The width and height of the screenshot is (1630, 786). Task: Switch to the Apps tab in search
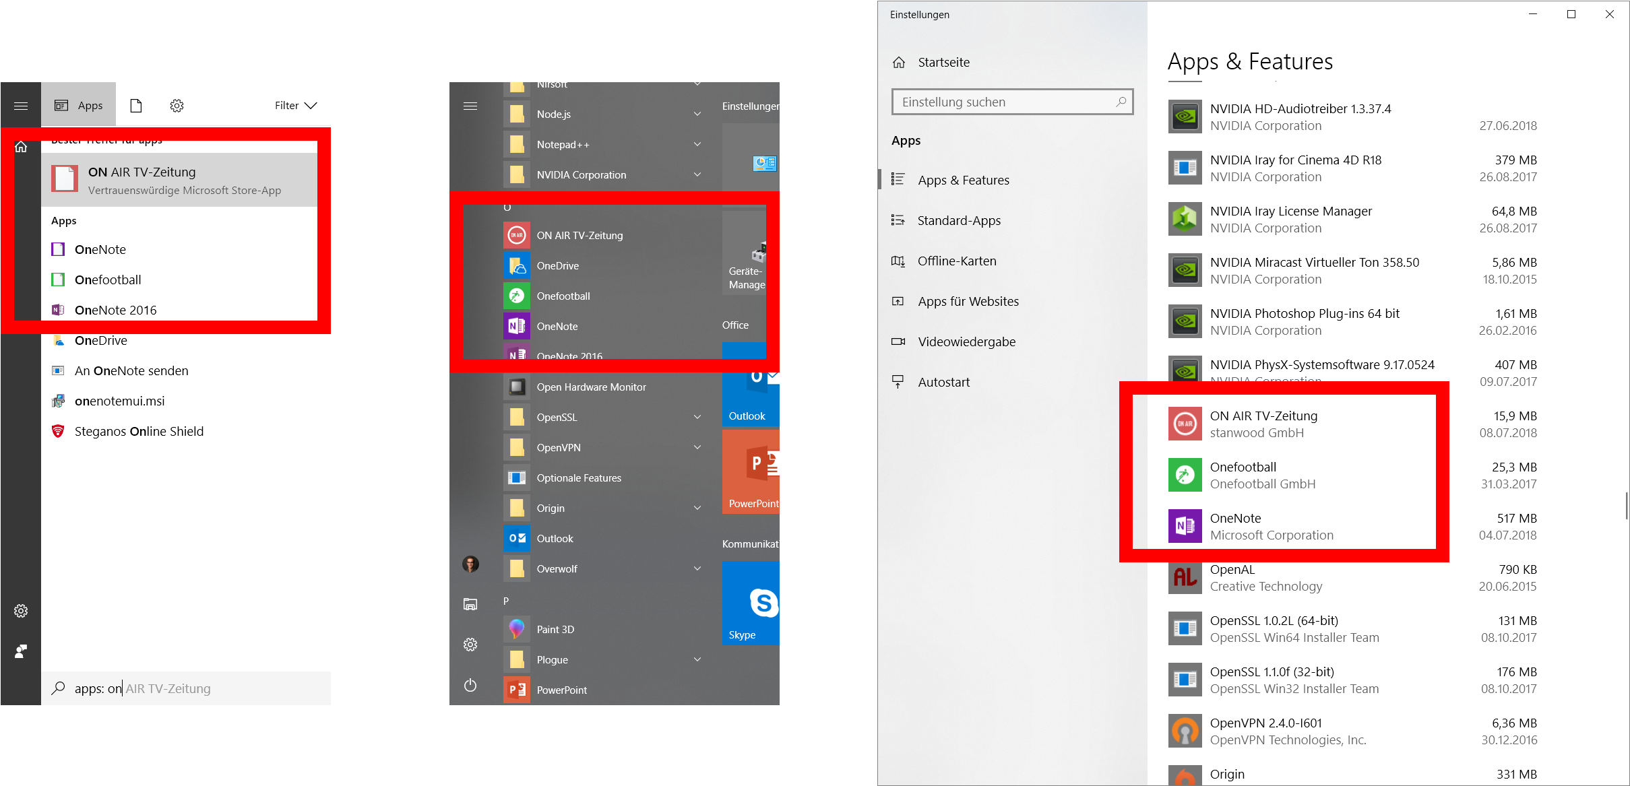(x=79, y=105)
